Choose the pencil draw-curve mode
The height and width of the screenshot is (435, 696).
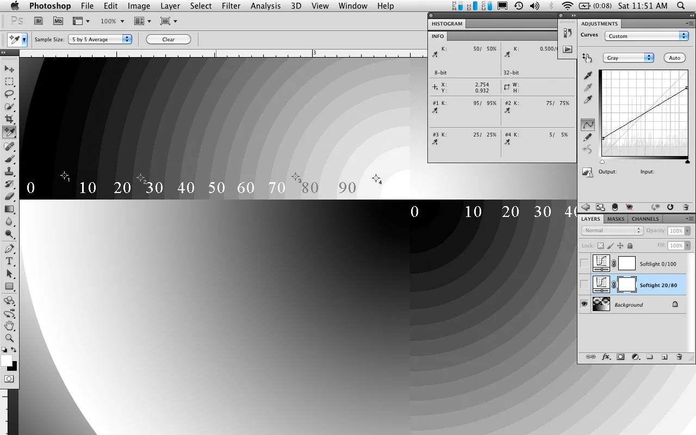(x=587, y=138)
